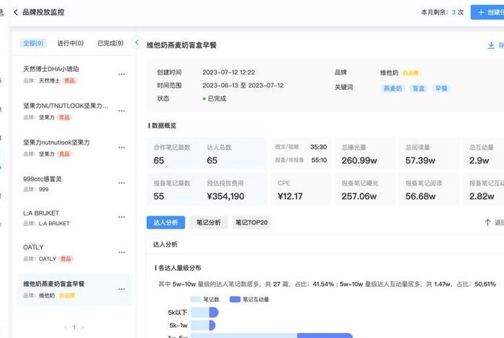This screenshot has width=504, height=338.
Task: Click the CPE ¥12.17 card
Action: pos(301,189)
